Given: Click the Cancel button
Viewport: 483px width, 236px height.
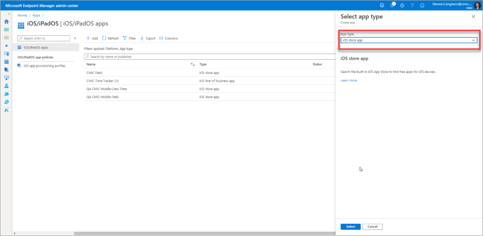Looking at the screenshot, I should (372, 227).
